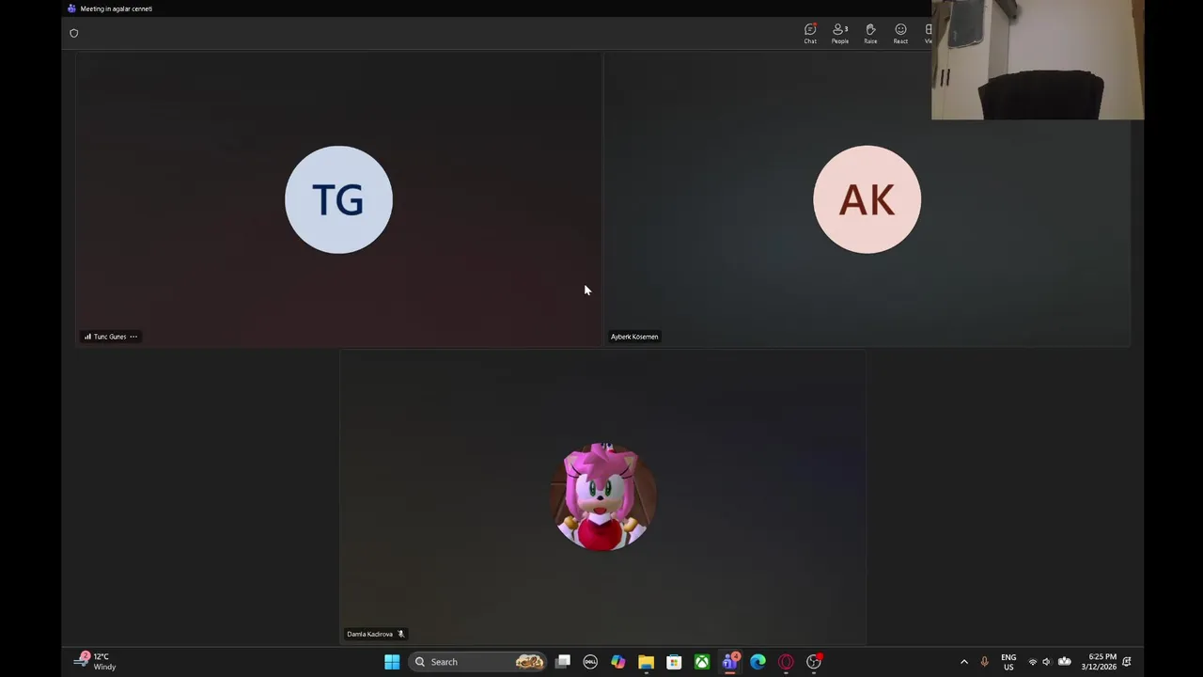Open the View layout options
1203x677 pixels.
coord(928,33)
